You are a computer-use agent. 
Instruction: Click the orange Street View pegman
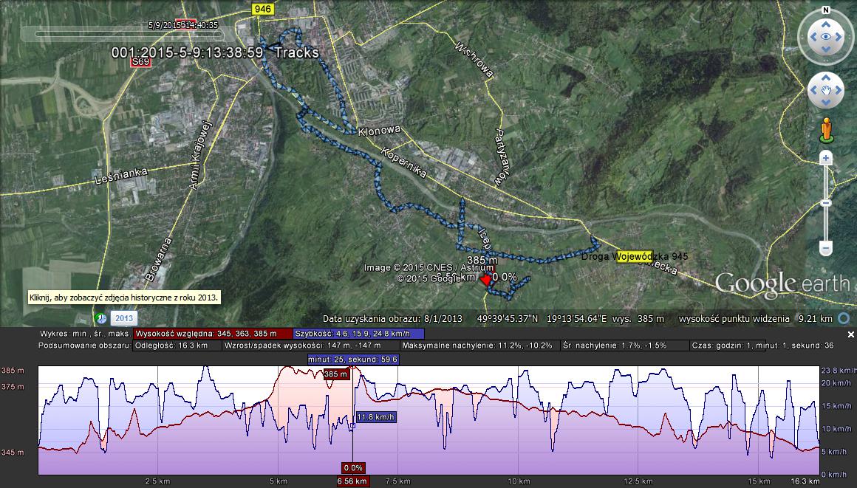click(826, 131)
